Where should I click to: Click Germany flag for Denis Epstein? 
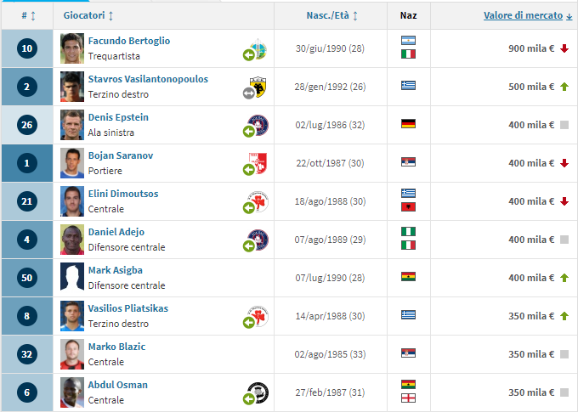point(408,124)
